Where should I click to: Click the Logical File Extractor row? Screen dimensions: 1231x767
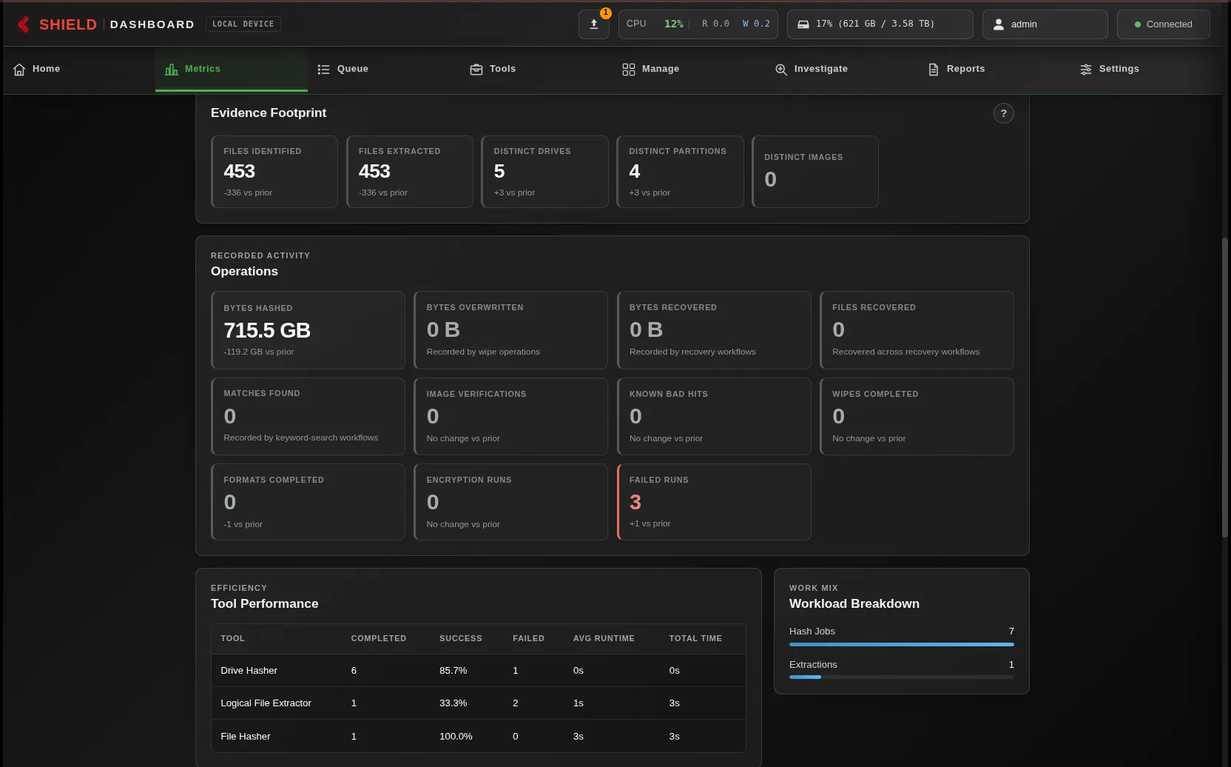tap(479, 703)
